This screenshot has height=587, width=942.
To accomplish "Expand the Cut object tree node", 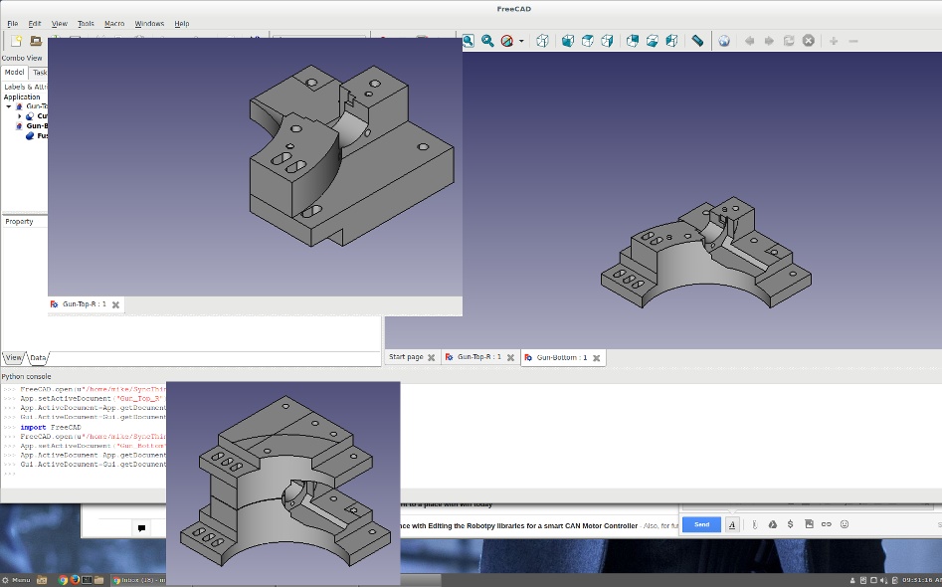I will click(x=19, y=116).
